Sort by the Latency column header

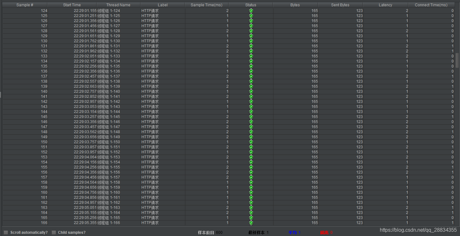[385, 5]
